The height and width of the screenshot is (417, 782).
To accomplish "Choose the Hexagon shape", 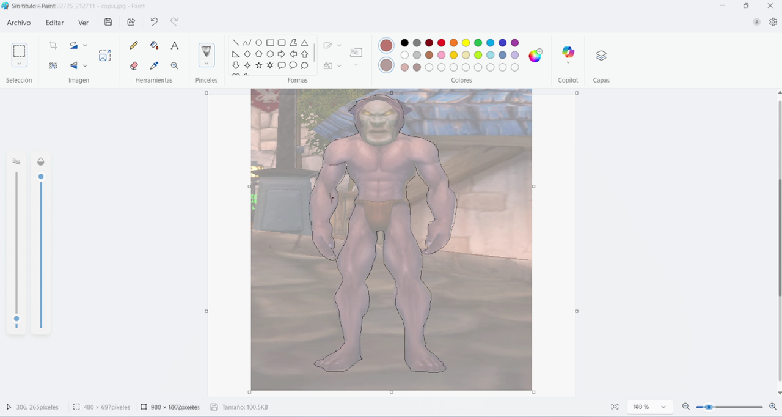I will click(x=270, y=54).
